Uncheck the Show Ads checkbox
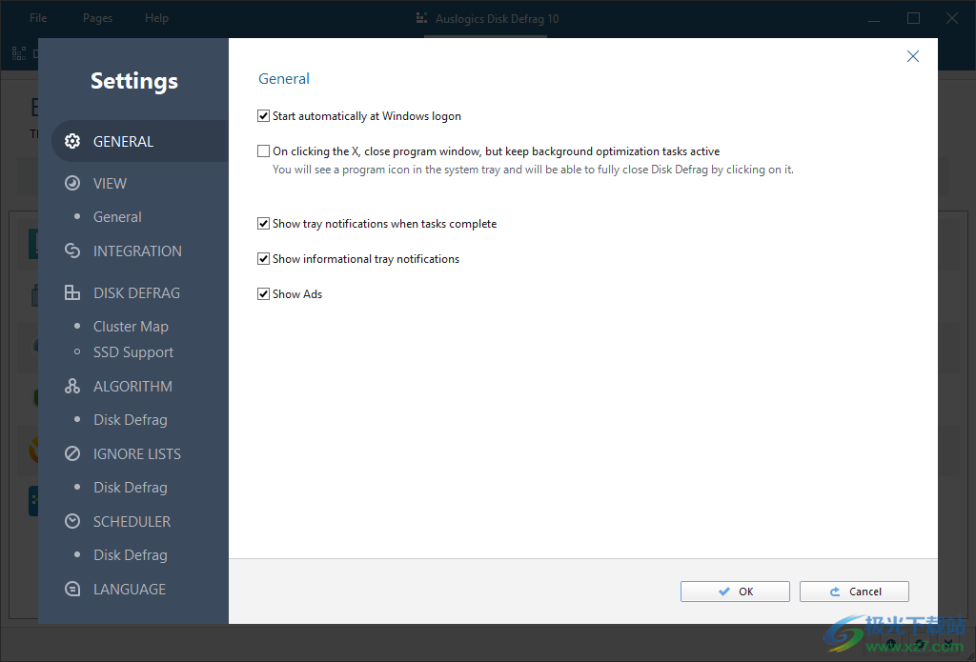The image size is (976, 662). 263,293
